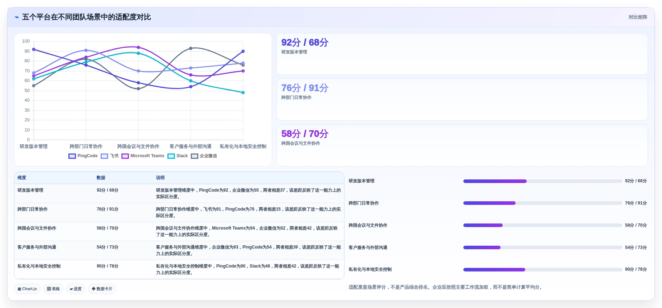Click the 对比矩阵 label in header

point(638,17)
